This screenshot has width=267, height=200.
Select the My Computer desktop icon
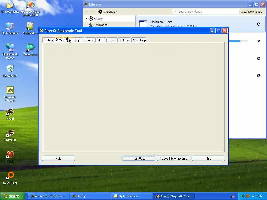tap(10, 28)
